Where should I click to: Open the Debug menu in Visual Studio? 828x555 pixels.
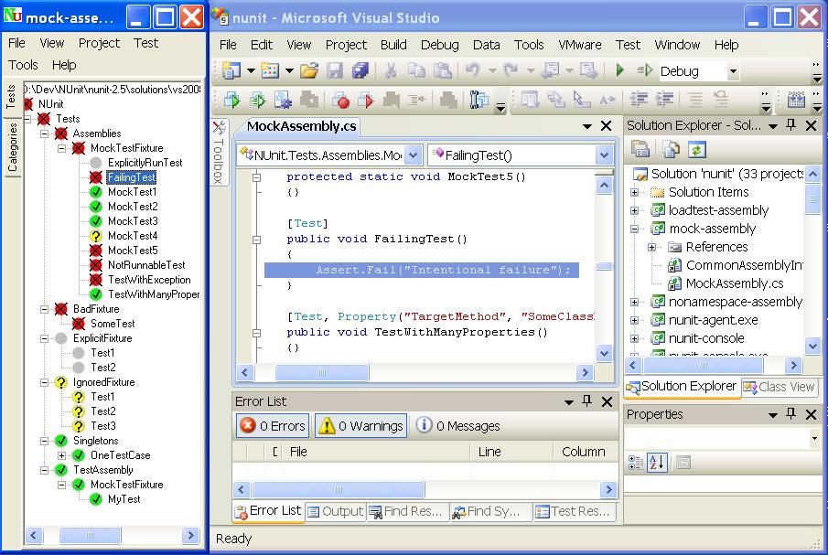pyautogui.click(x=439, y=45)
